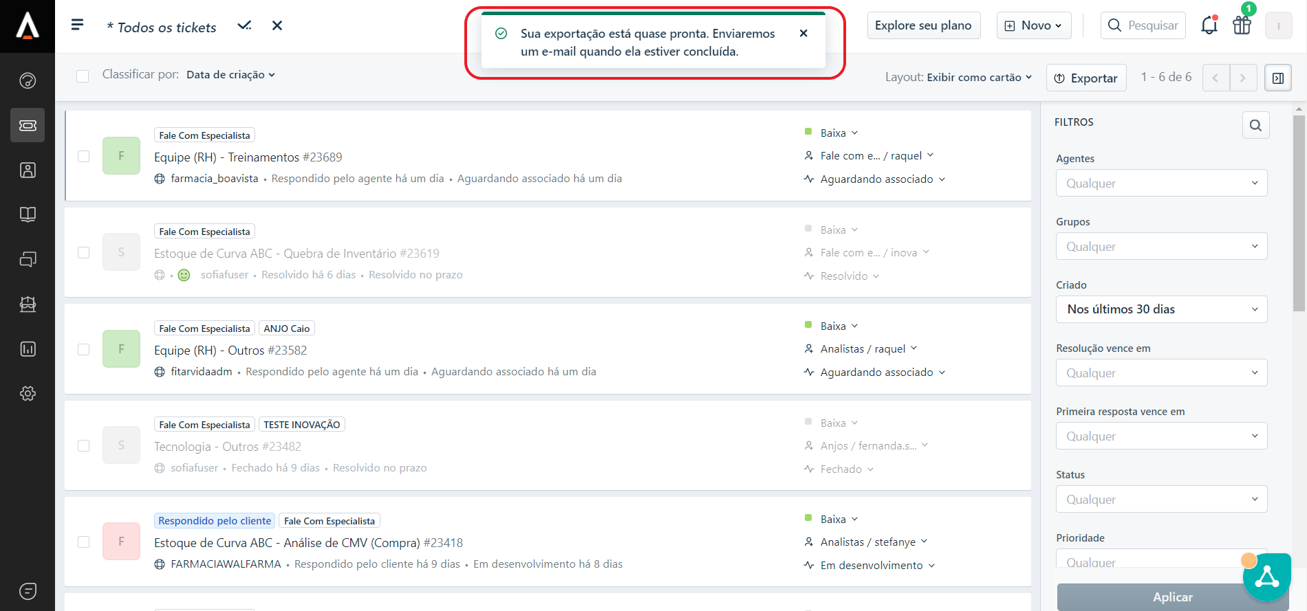The image size is (1307, 611).
Task: Open the Contacts icon in sidebar
Action: coord(28,170)
